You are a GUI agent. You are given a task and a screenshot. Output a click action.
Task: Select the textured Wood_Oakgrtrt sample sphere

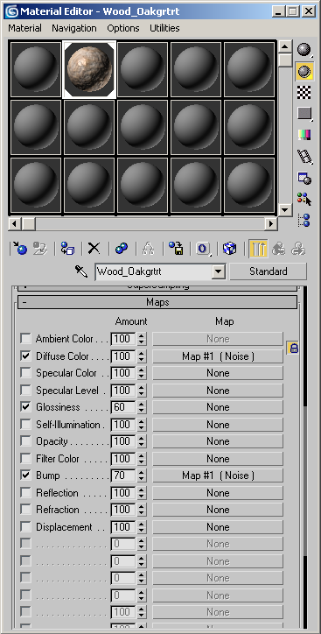tap(89, 69)
